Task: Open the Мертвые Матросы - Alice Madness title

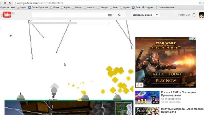Action: click(x=182, y=110)
